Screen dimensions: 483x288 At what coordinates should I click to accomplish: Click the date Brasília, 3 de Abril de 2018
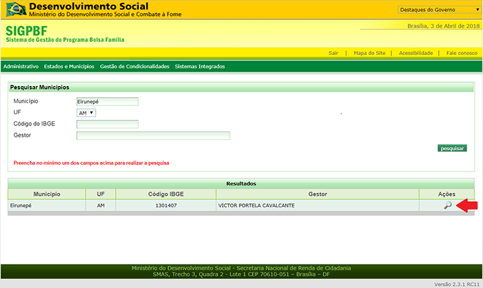444,26
